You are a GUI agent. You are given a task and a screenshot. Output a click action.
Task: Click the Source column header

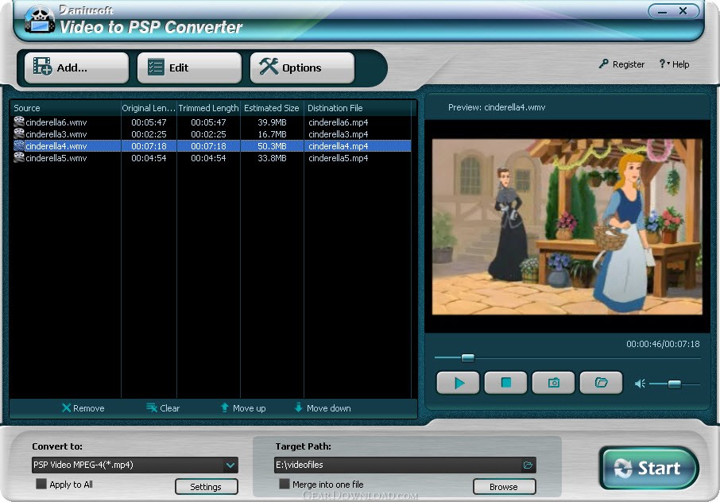[x=65, y=108]
